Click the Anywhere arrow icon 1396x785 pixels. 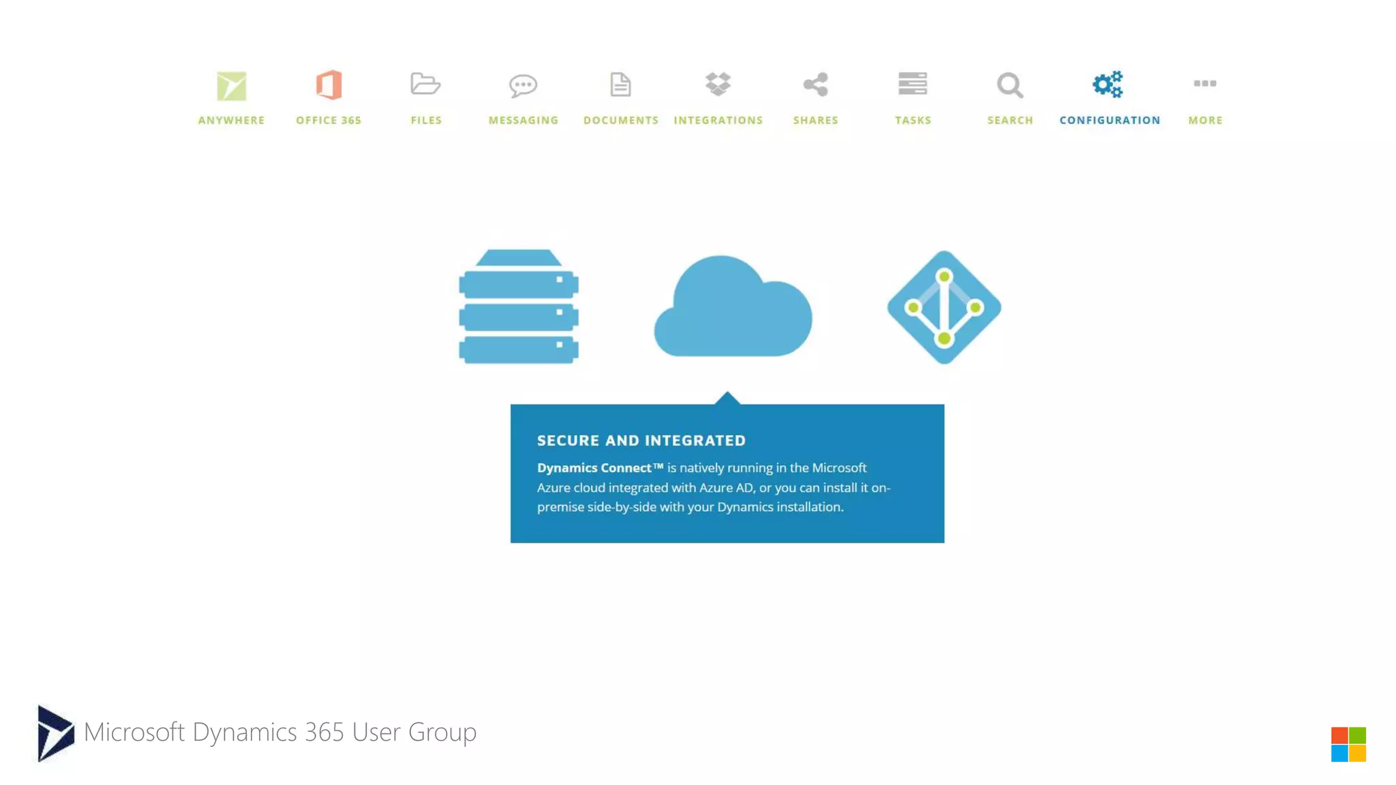tap(231, 86)
